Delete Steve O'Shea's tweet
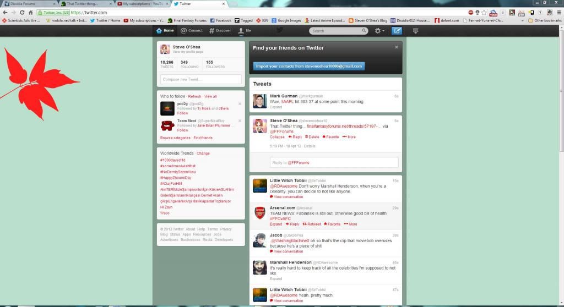 (312, 137)
